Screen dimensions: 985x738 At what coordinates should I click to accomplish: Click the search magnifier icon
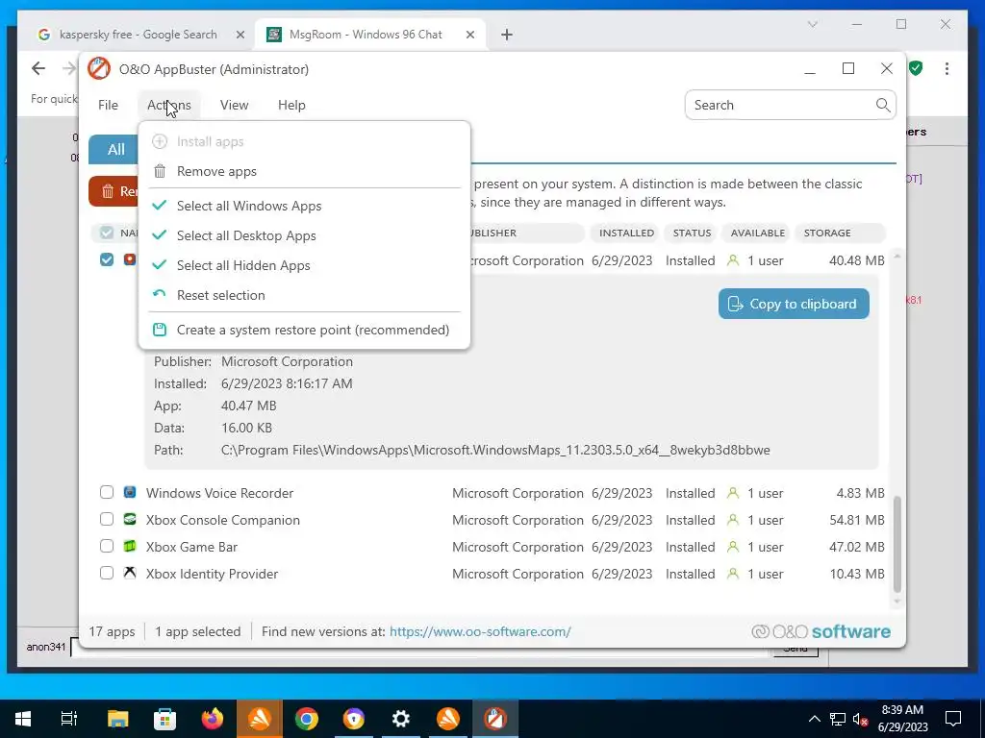pyautogui.click(x=883, y=105)
